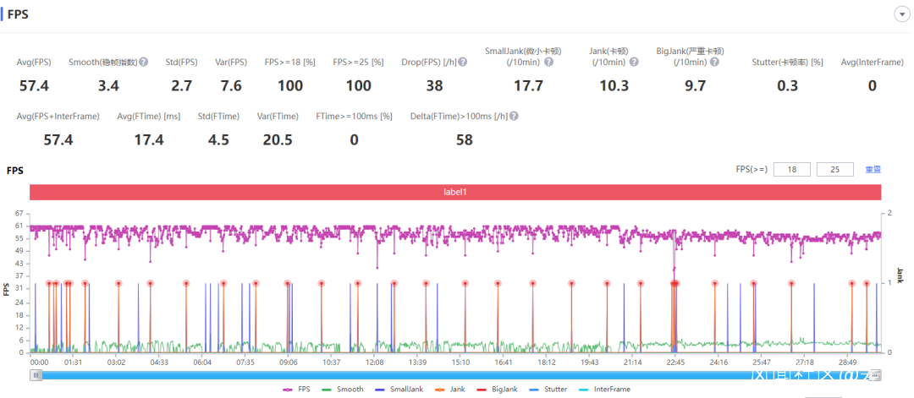914x398 pixels.
Task: Click the Jank value 10.3
Action: [x=614, y=86]
